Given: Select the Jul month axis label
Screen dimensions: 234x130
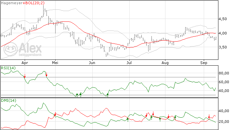Looking at the screenshot, I should [x=129, y=63].
